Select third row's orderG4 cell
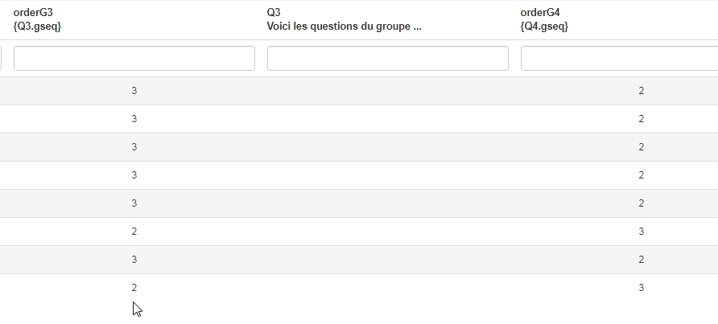The width and height of the screenshot is (718, 324). click(x=641, y=147)
